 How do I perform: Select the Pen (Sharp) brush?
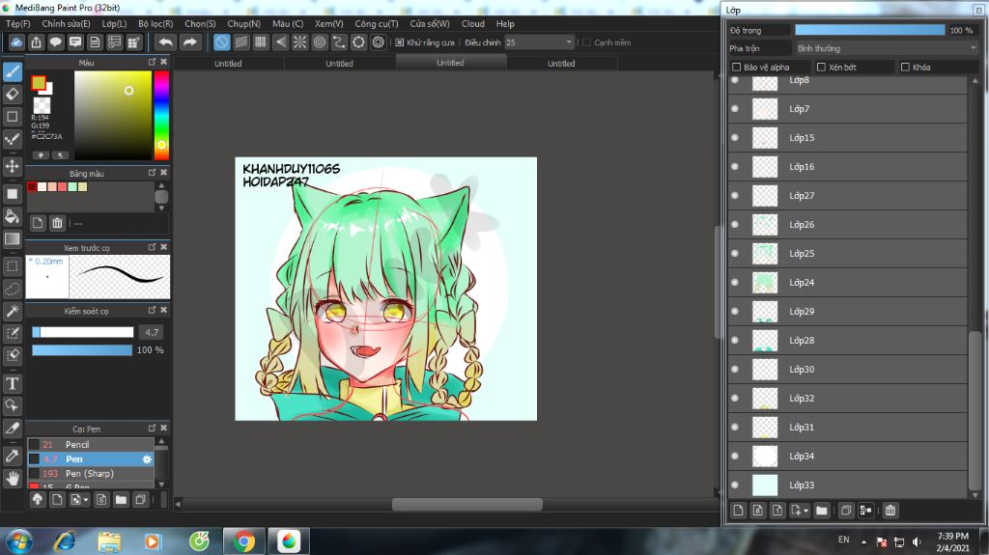coord(91,474)
